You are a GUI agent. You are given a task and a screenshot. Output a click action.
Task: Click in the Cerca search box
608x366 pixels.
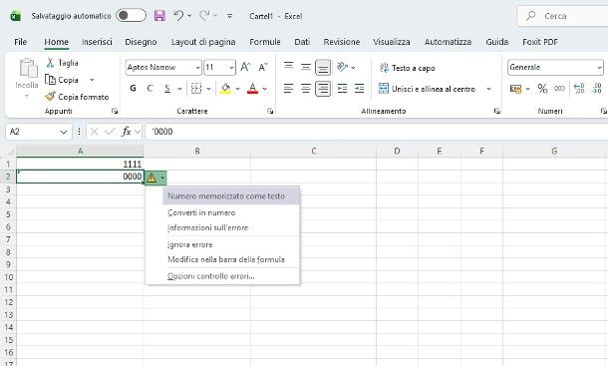point(562,16)
